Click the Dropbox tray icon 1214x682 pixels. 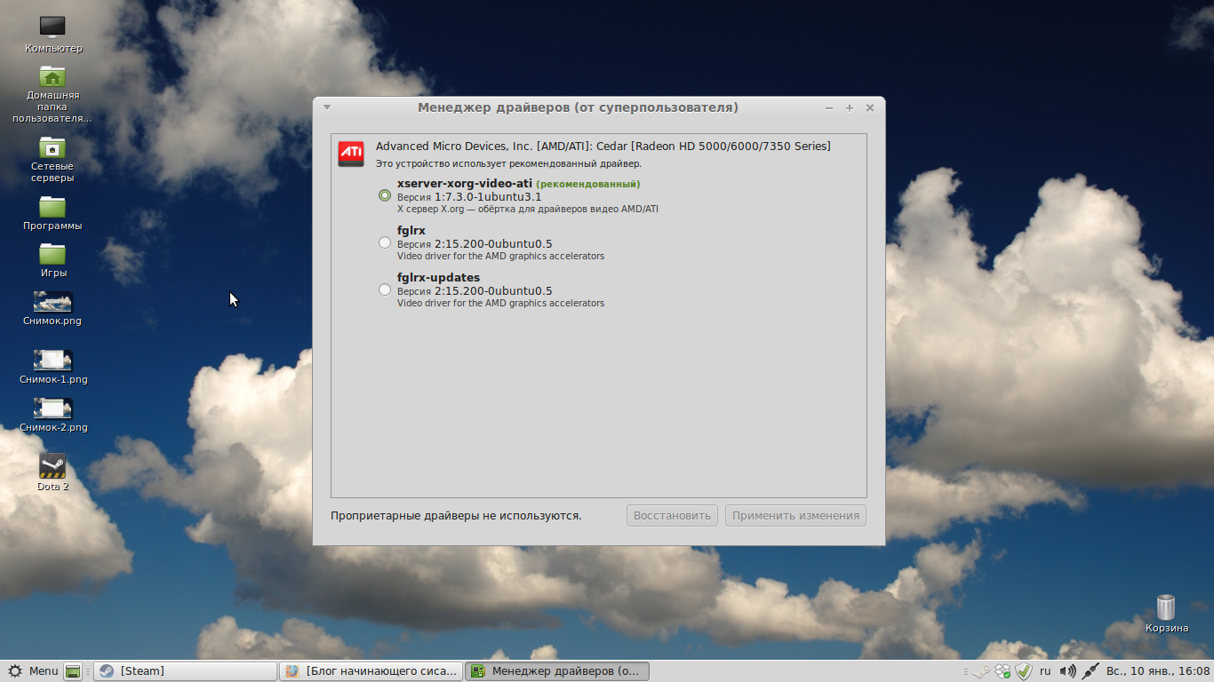pos(1002,671)
